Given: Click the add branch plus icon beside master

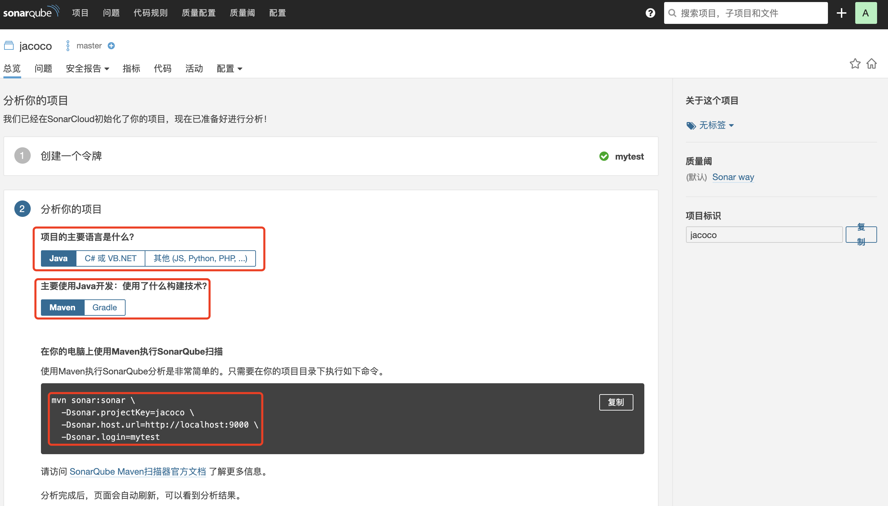Looking at the screenshot, I should [x=111, y=46].
